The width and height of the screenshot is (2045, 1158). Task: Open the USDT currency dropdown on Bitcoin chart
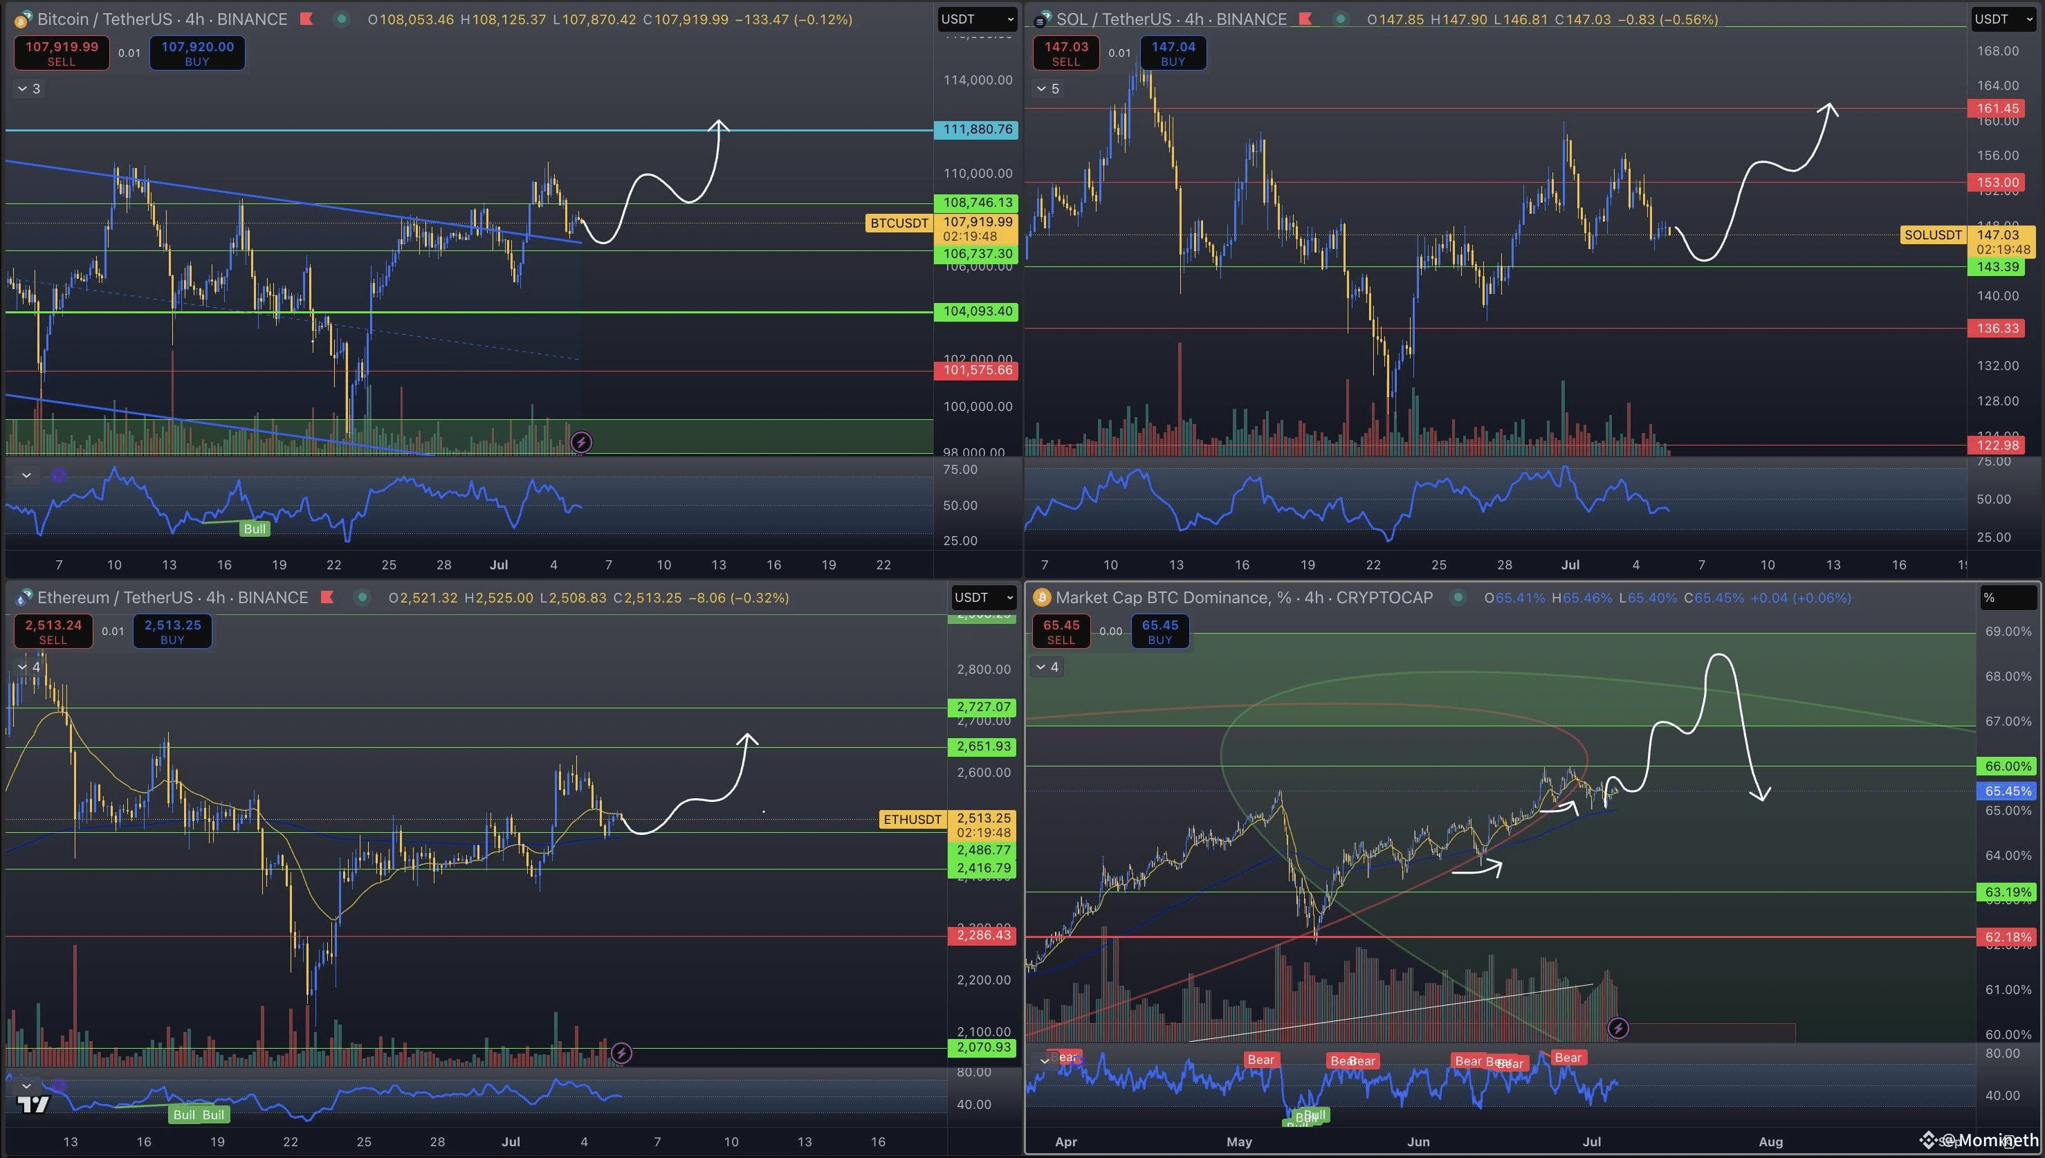tap(978, 19)
